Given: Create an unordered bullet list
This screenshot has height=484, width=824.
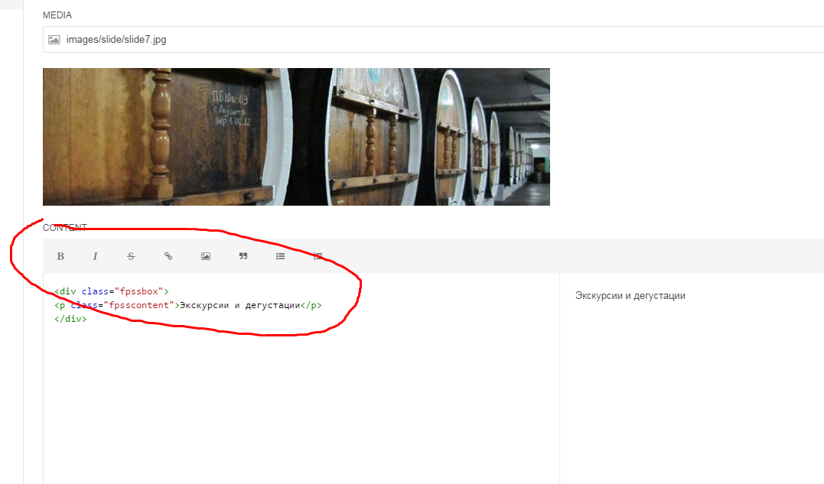Looking at the screenshot, I should tap(280, 256).
